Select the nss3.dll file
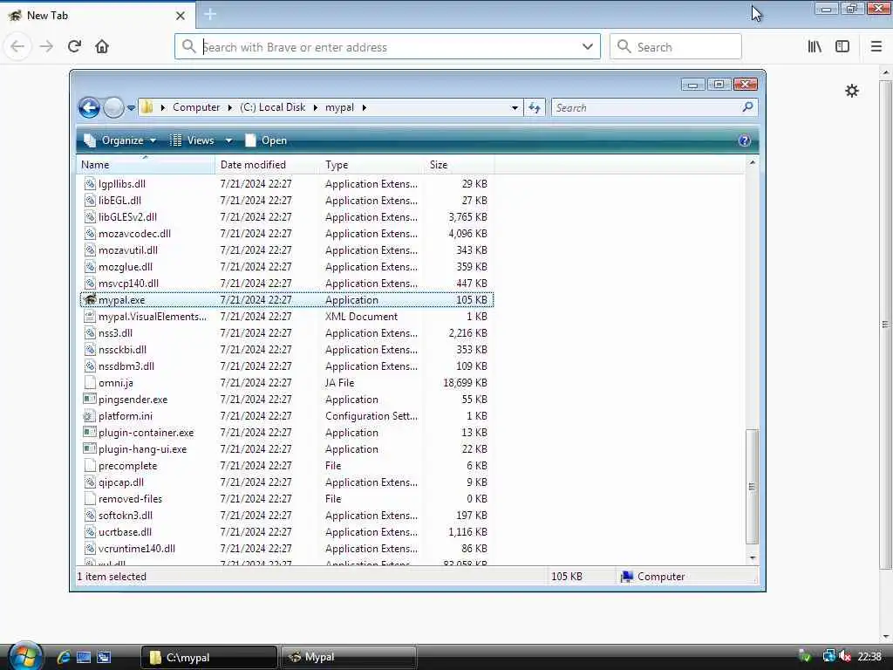 point(115,333)
